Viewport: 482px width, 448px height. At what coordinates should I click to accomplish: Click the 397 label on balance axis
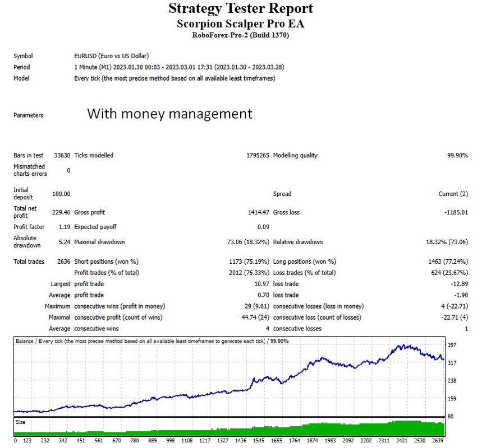click(x=452, y=345)
